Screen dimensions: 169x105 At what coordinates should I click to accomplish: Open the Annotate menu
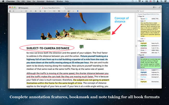[41, 1]
